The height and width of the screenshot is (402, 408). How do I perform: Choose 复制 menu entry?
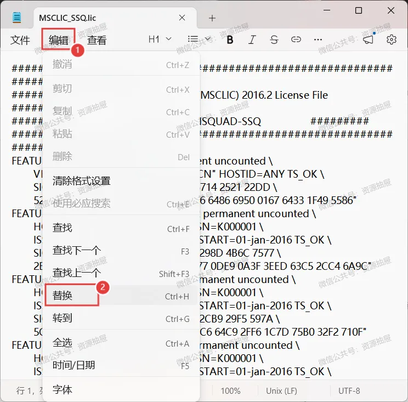click(x=121, y=112)
